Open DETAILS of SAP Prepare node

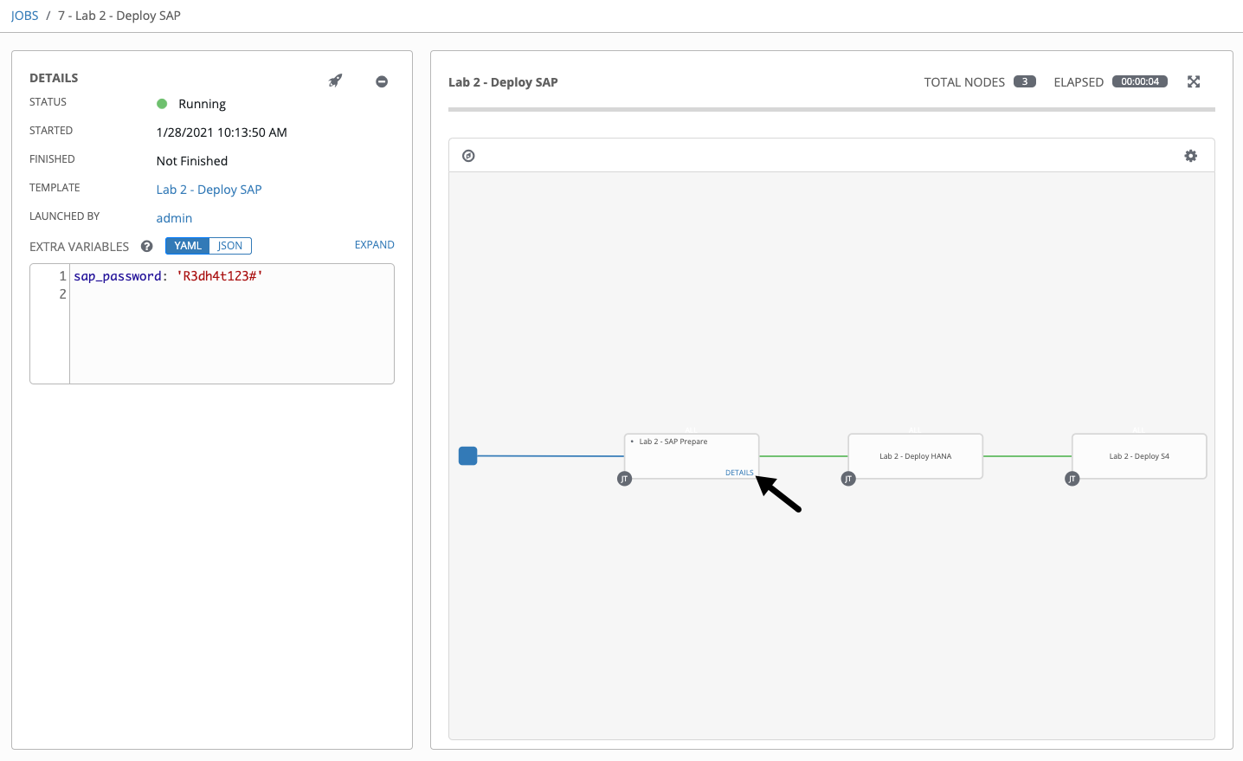pos(739,473)
